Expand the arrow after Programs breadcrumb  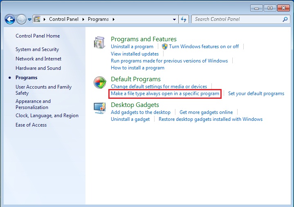click(114, 19)
